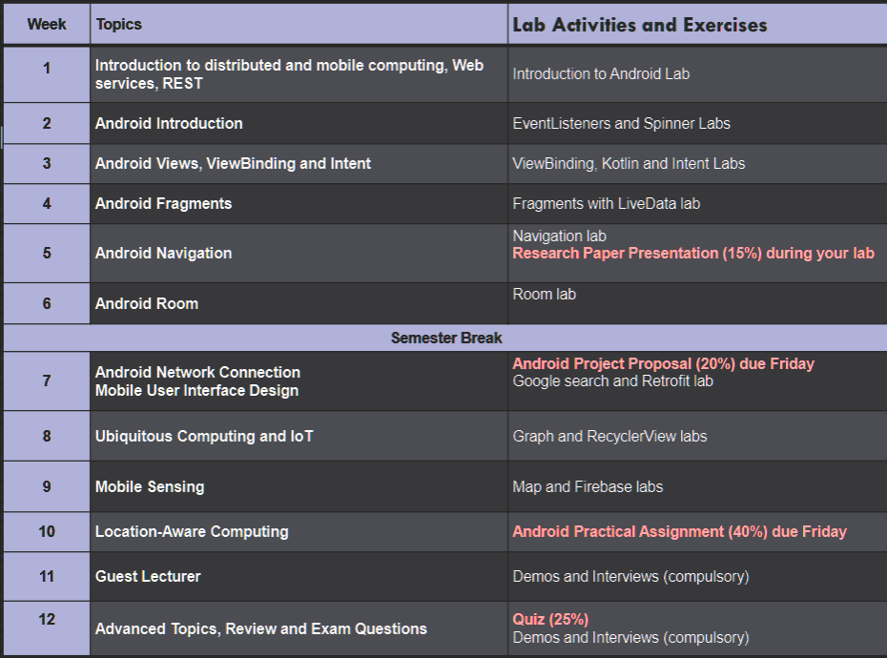This screenshot has height=658, width=887.
Task: Select Fragments with LiveData lab cell
Action: coord(697,204)
